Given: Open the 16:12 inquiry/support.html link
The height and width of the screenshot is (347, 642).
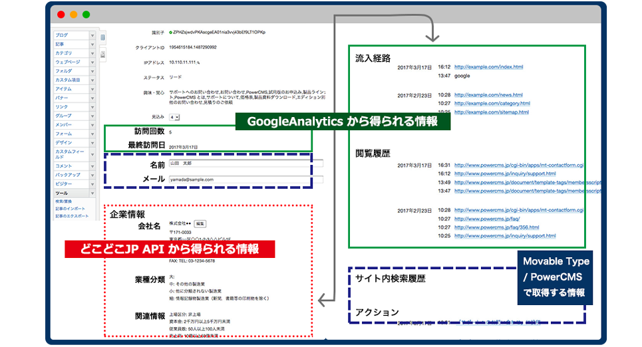Looking at the screenshot, I should [x=505, y=174].
